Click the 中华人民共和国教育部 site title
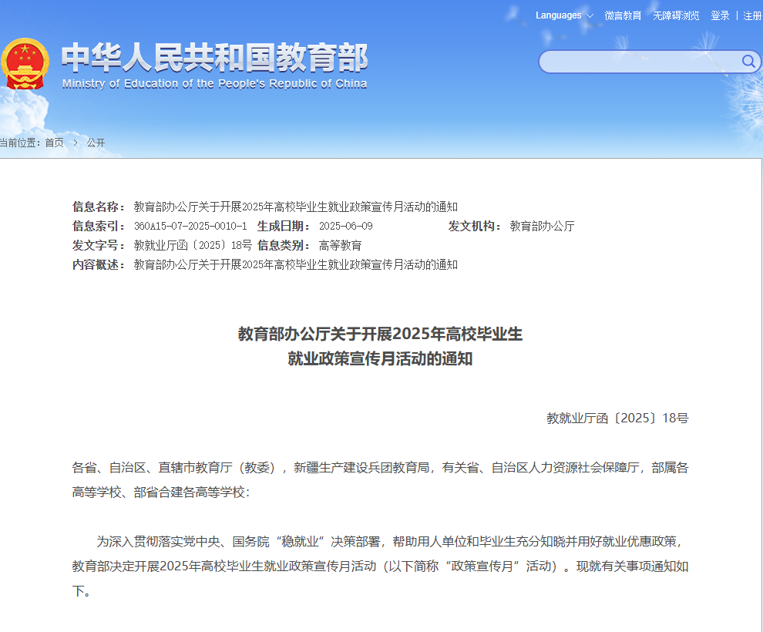 tap(214, 57)
